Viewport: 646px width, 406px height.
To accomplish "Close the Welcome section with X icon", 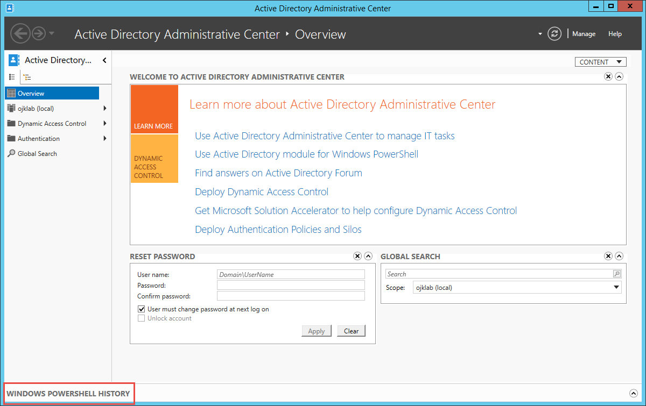I will [608, 77].
